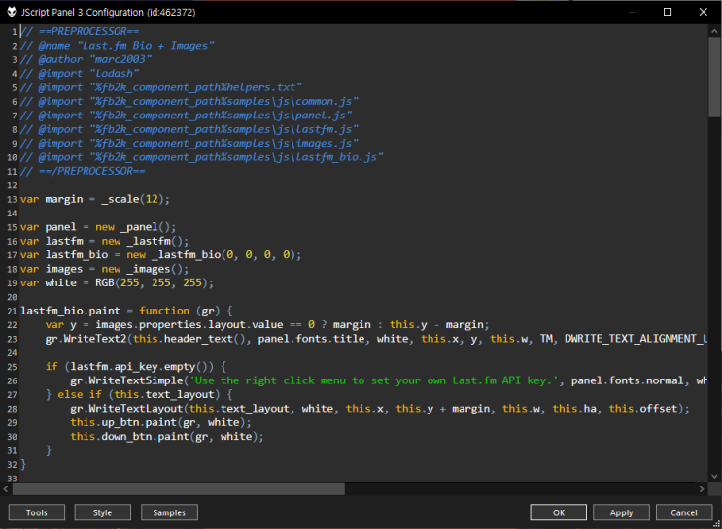Click the vertical scrollbar thumb
Viewport: 722px width, 529px height.
[714, 77]
